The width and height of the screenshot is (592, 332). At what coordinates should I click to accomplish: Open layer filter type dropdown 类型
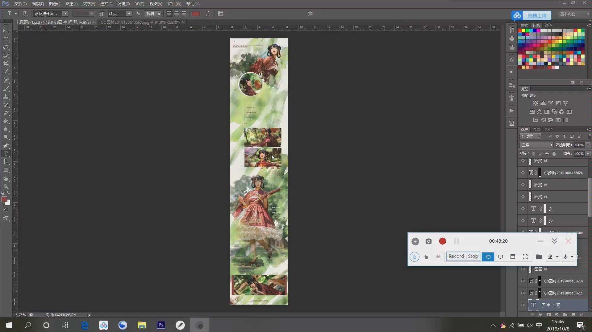[531, 136]
